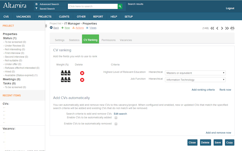This screenshot has height=151, width=242.
Task: Click the weight icons for Job Function
Action: [66, 79]
